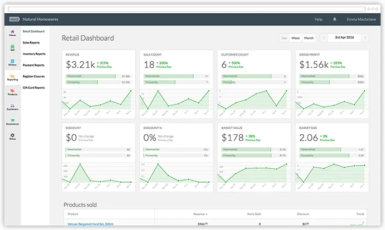Select the Reporting sidebar icon

pos(13,78)
